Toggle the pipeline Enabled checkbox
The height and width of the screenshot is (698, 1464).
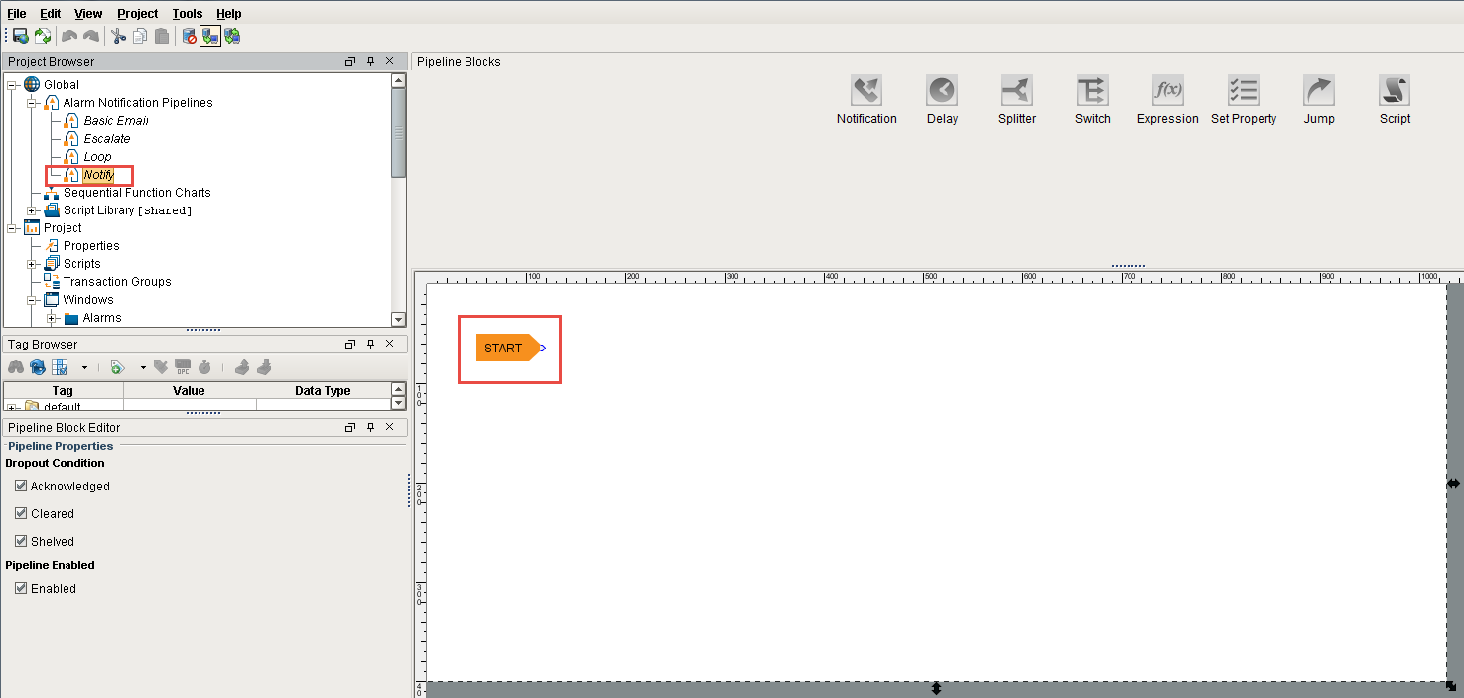(x=21, y=588)
